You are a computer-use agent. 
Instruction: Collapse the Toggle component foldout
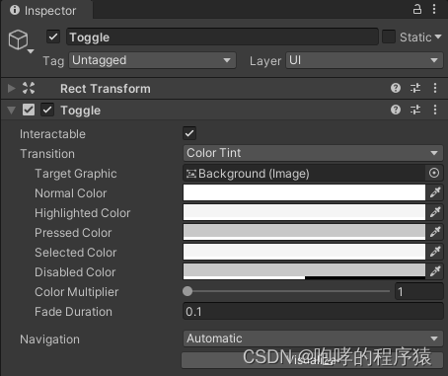click(12, 110)
